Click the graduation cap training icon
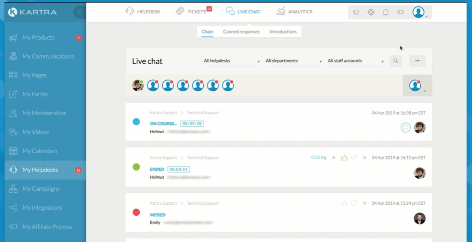 [356, 12]
